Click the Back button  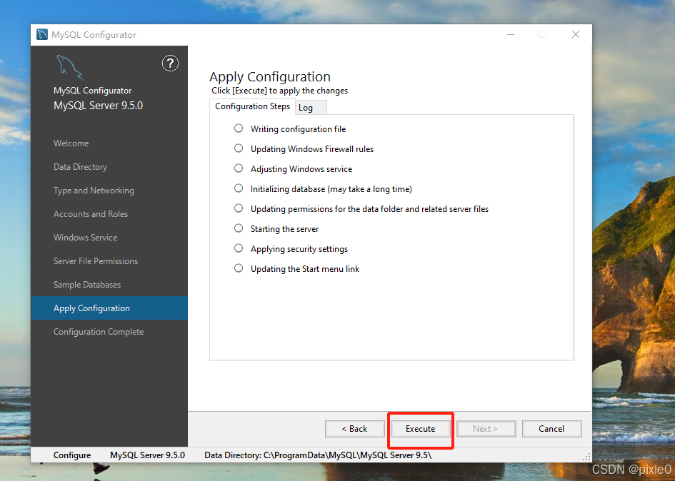(355, 429)
